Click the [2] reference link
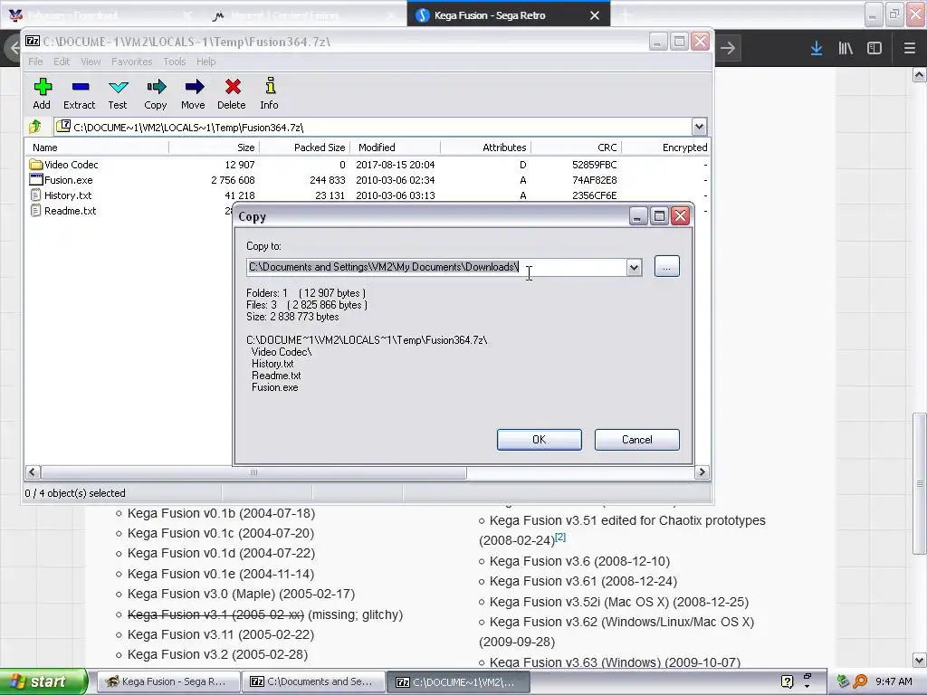 [x=559, y=537]
